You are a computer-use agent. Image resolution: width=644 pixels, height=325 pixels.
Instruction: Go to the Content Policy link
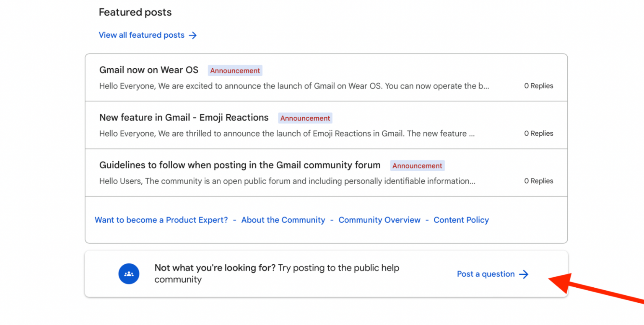pos(461,220)
